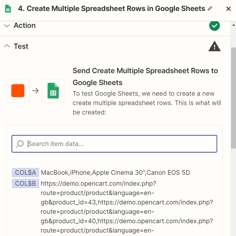
Task: Close the step editor panel
Action: click(228, 9)
